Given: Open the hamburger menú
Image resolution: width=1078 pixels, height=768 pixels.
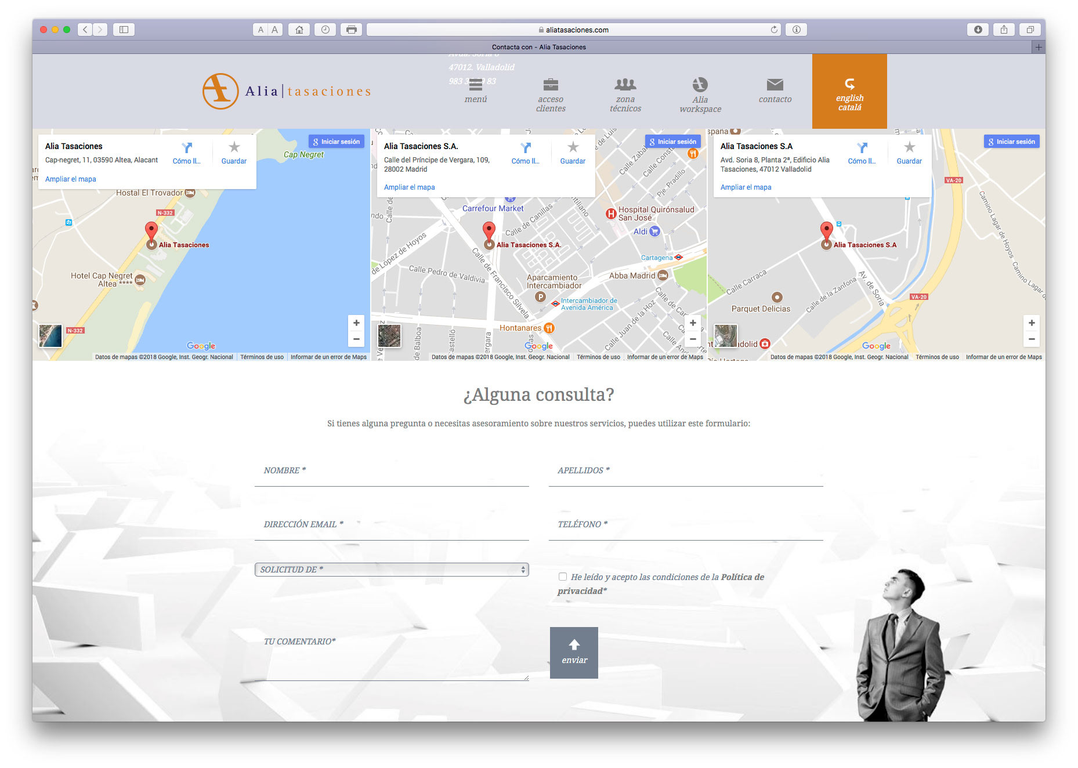Looking at the screenshot, I should point(476,90).
